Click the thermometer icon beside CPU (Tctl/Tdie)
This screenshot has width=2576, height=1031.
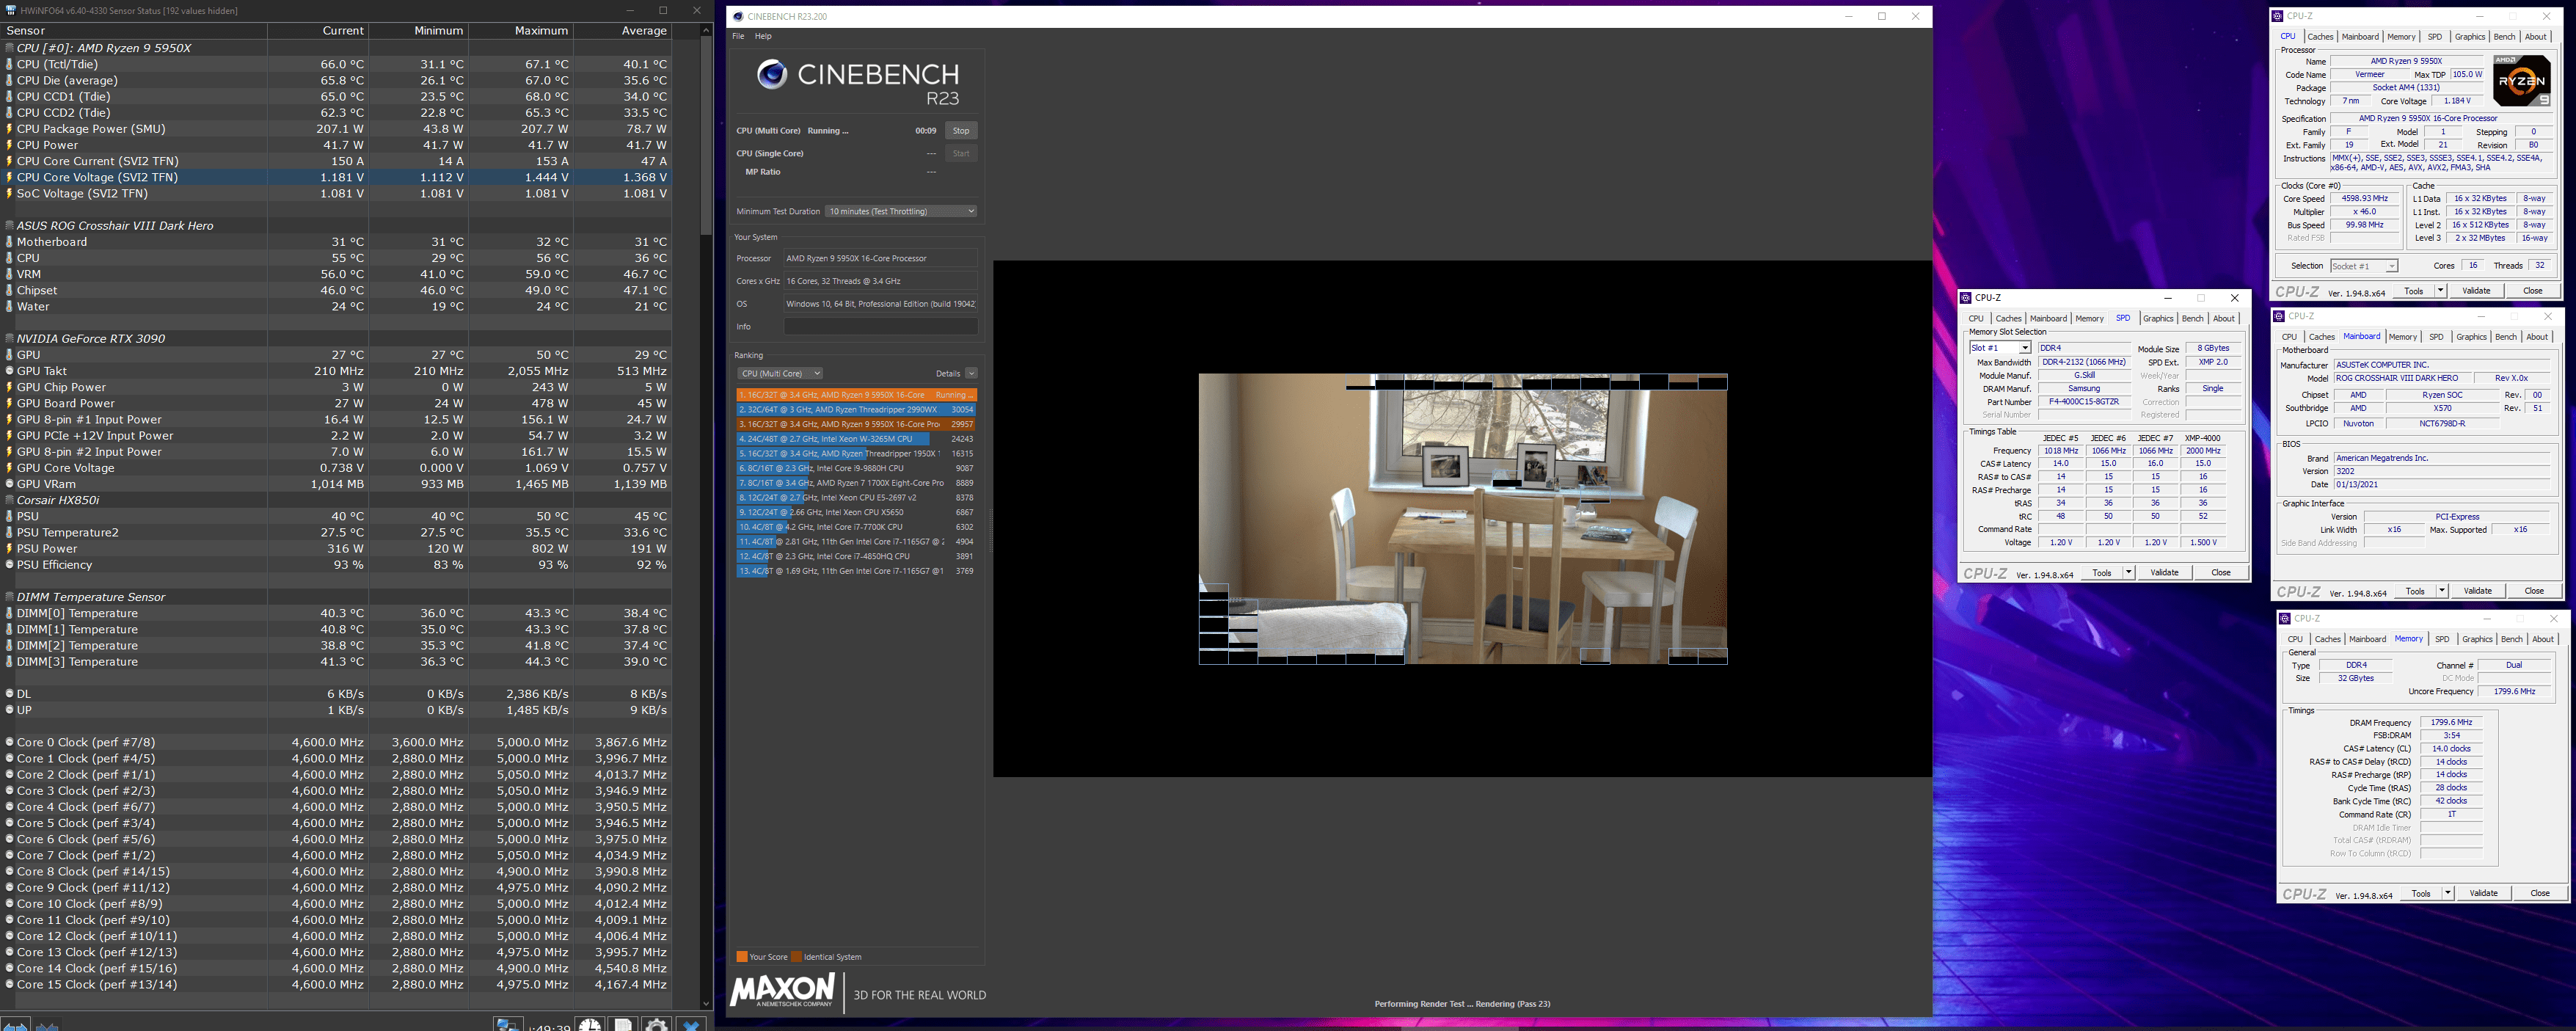click(x=10, y=64)
